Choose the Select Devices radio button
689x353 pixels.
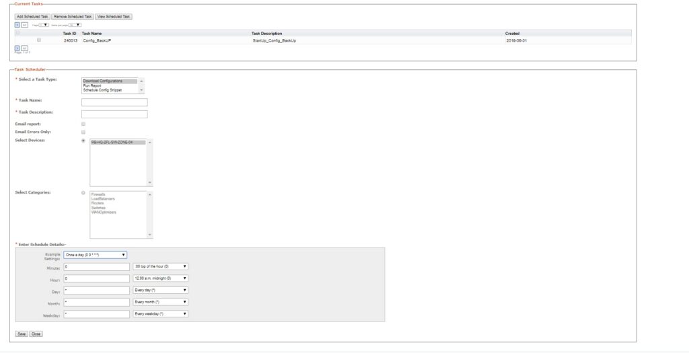(x=83, y=141)
